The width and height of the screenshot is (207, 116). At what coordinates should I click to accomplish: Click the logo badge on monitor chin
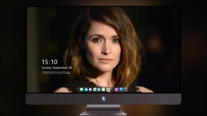point(104,99)
